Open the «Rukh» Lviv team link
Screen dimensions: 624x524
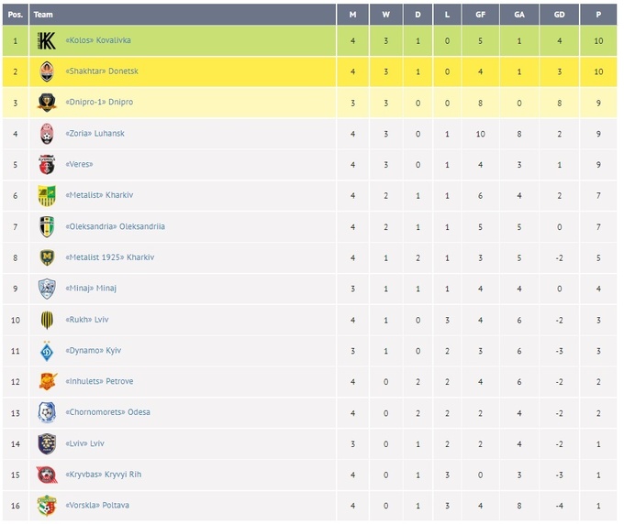pos(87,320)
